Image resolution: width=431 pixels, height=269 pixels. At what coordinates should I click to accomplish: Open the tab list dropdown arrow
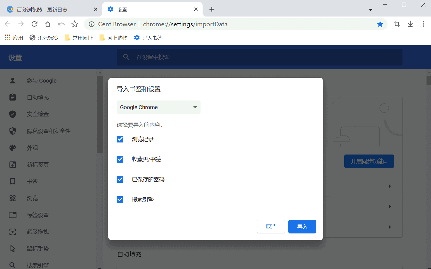pyautogui.click(x=371, y=10)
